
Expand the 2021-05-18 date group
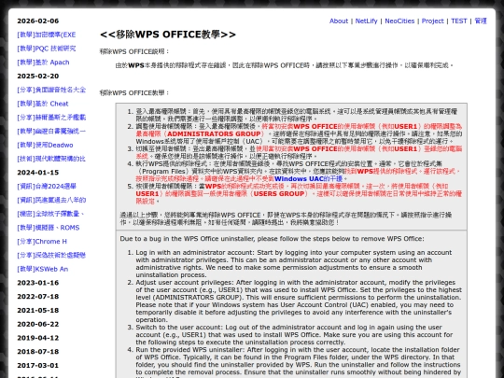(x=38, y=311)
